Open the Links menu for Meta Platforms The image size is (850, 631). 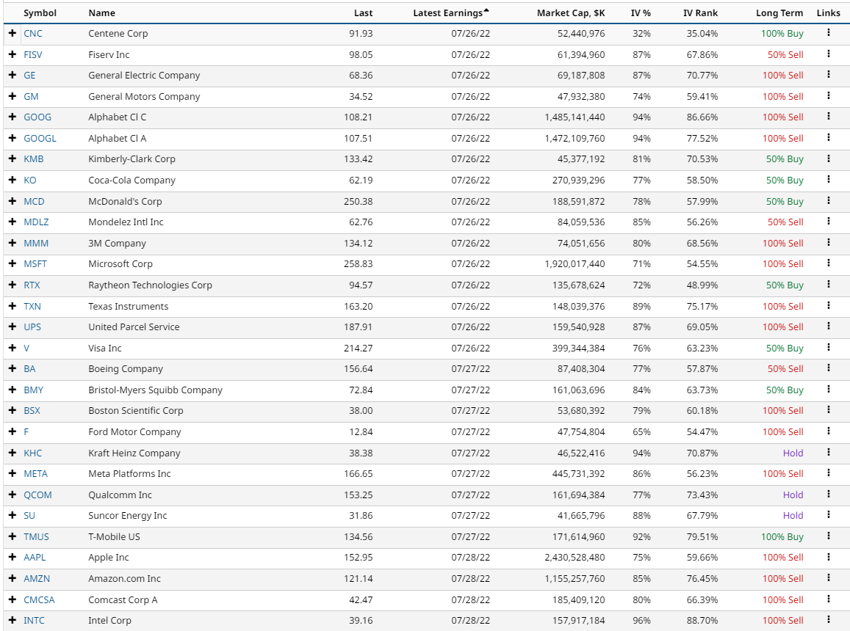(829, 474)
